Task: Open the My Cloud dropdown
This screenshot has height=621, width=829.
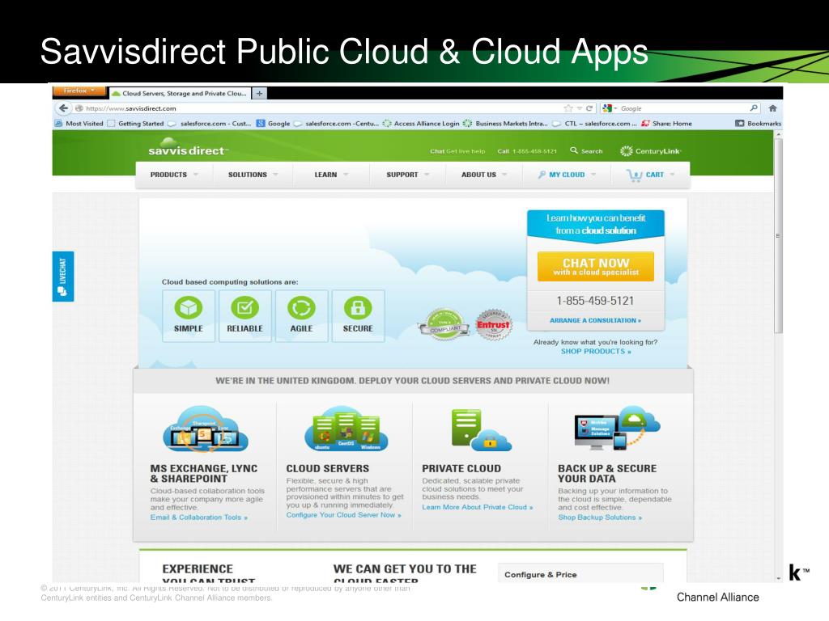Action: [566, 175]
